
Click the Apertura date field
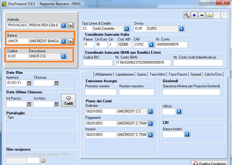17,83
